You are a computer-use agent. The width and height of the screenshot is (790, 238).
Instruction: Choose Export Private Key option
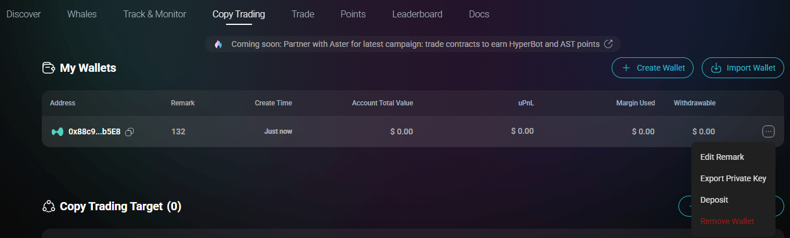[x=733, y=178]
